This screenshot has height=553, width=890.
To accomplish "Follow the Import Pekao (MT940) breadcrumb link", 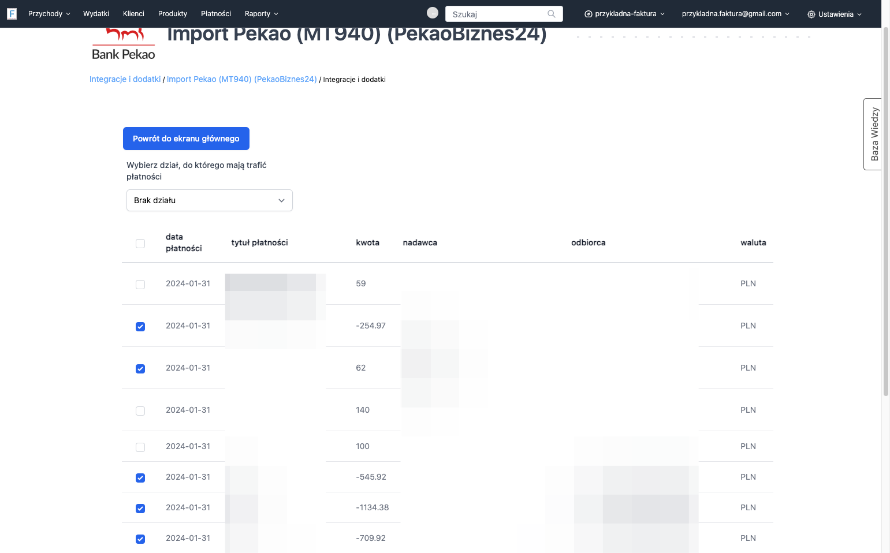I will (242, 79).
